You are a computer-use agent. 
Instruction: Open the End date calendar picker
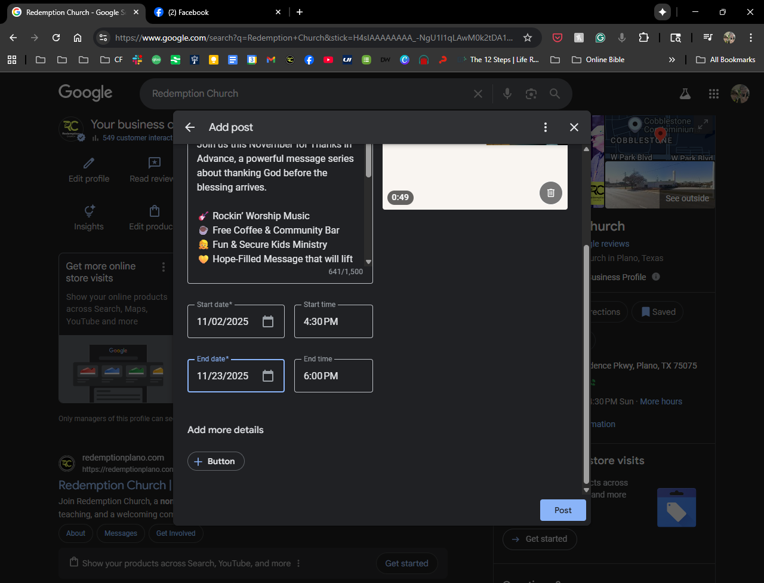268,376
